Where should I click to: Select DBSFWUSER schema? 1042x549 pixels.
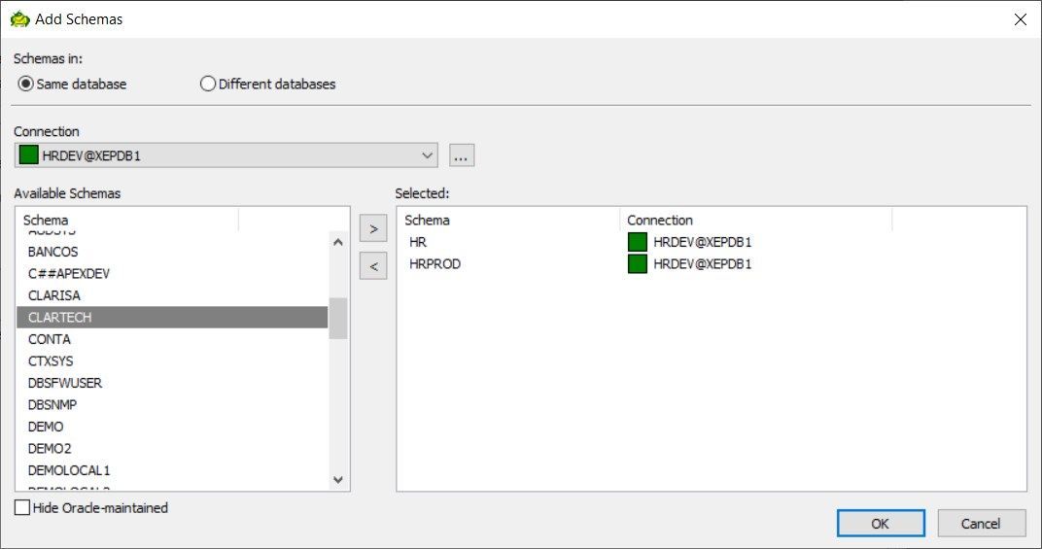pos(172,383)
